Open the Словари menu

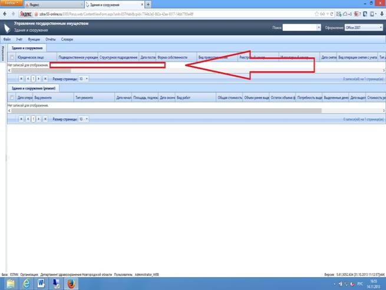pos(67,39)
